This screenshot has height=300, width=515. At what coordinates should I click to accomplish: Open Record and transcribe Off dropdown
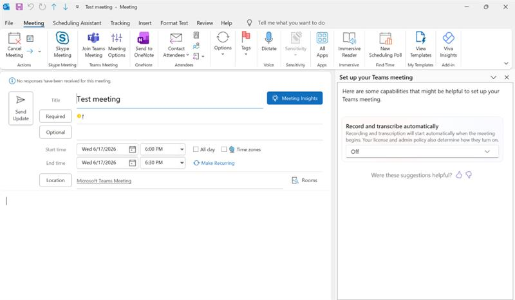point(422,151)
